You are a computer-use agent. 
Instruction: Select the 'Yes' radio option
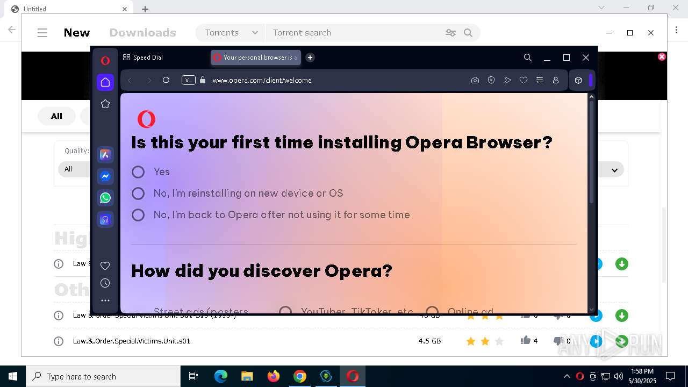[x=138, y=171]
